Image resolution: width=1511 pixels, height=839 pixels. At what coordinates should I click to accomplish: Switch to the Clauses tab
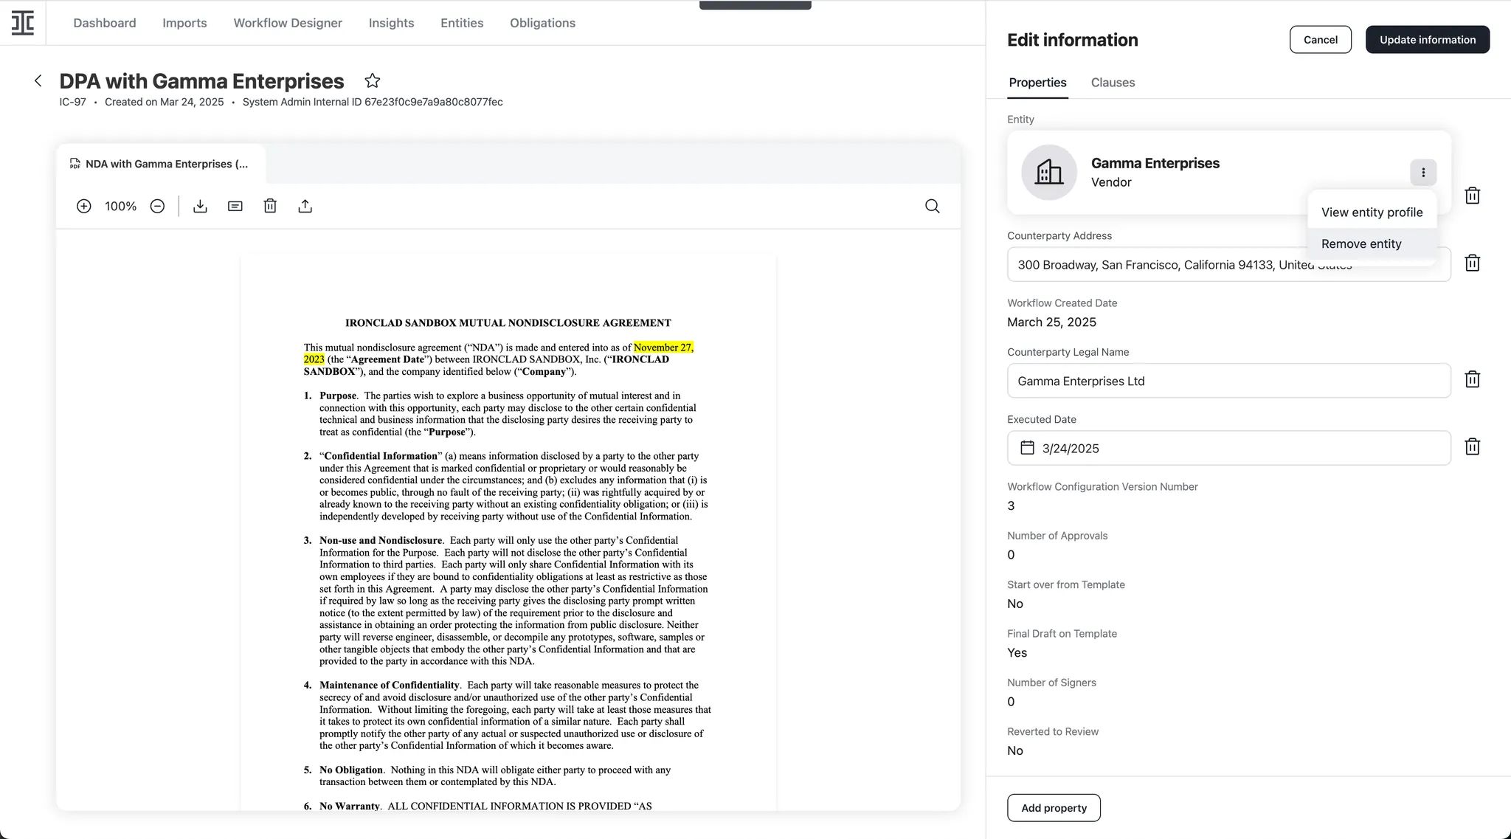coord(1112,82)
